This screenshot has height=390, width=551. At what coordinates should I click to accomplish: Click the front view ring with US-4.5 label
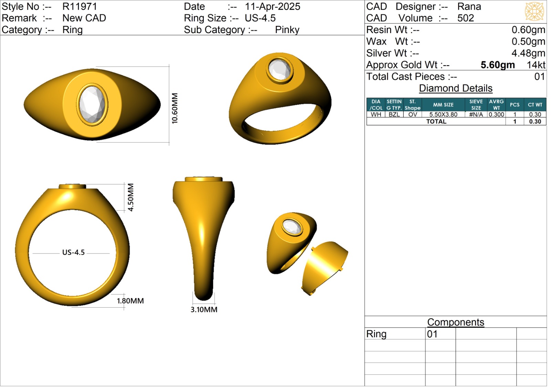tap(72, 246)
